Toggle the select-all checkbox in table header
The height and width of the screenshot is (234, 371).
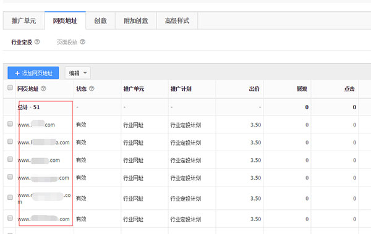[10, 88]
